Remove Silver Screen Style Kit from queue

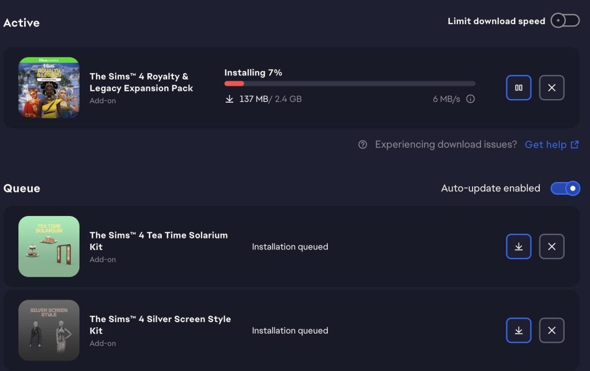pos(551,331)
